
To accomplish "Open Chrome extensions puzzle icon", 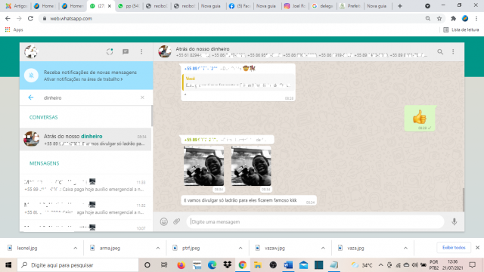I will tap(453, 18).
